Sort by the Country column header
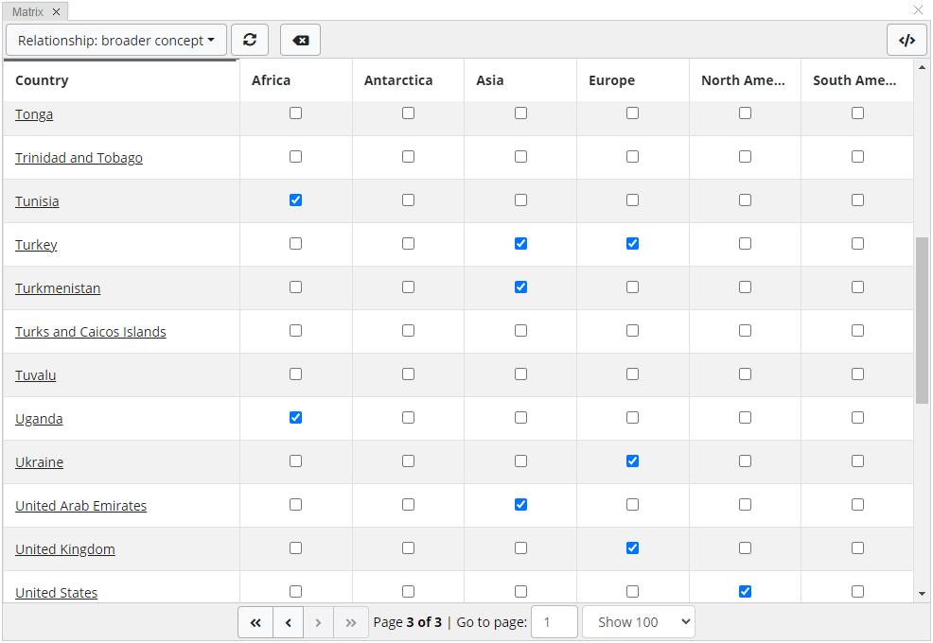The width and height of the screenshot is (933, 643). click(x=42, y=80)
